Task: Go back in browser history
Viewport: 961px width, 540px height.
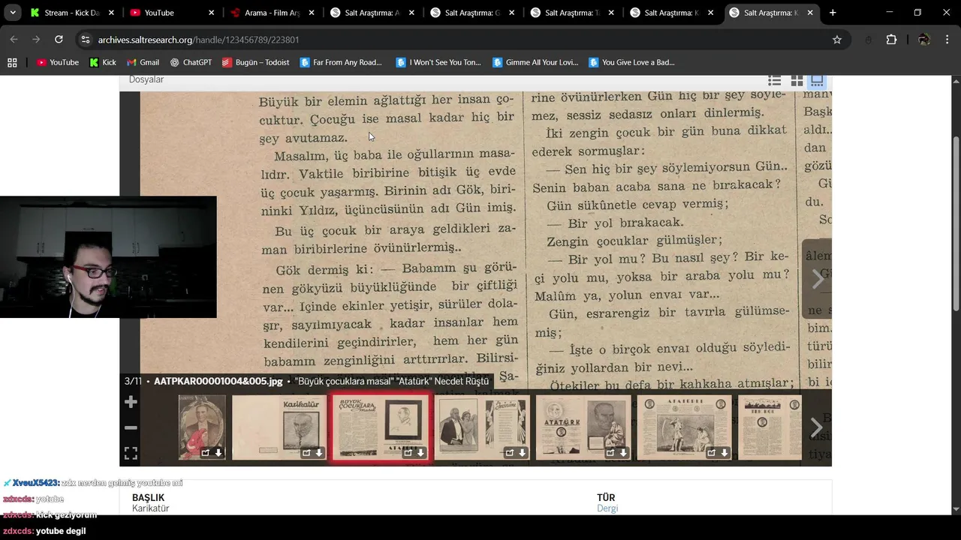Action: [14, 40]
